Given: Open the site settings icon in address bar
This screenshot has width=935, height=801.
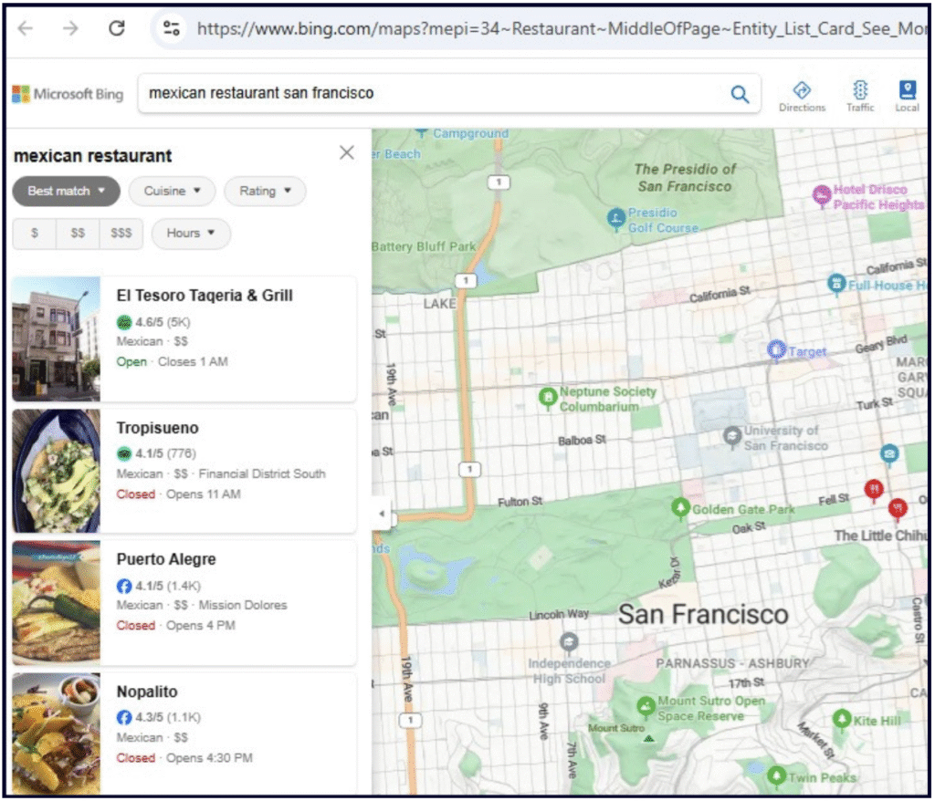Looking at the screenshot, I should (x=172, y=28).
